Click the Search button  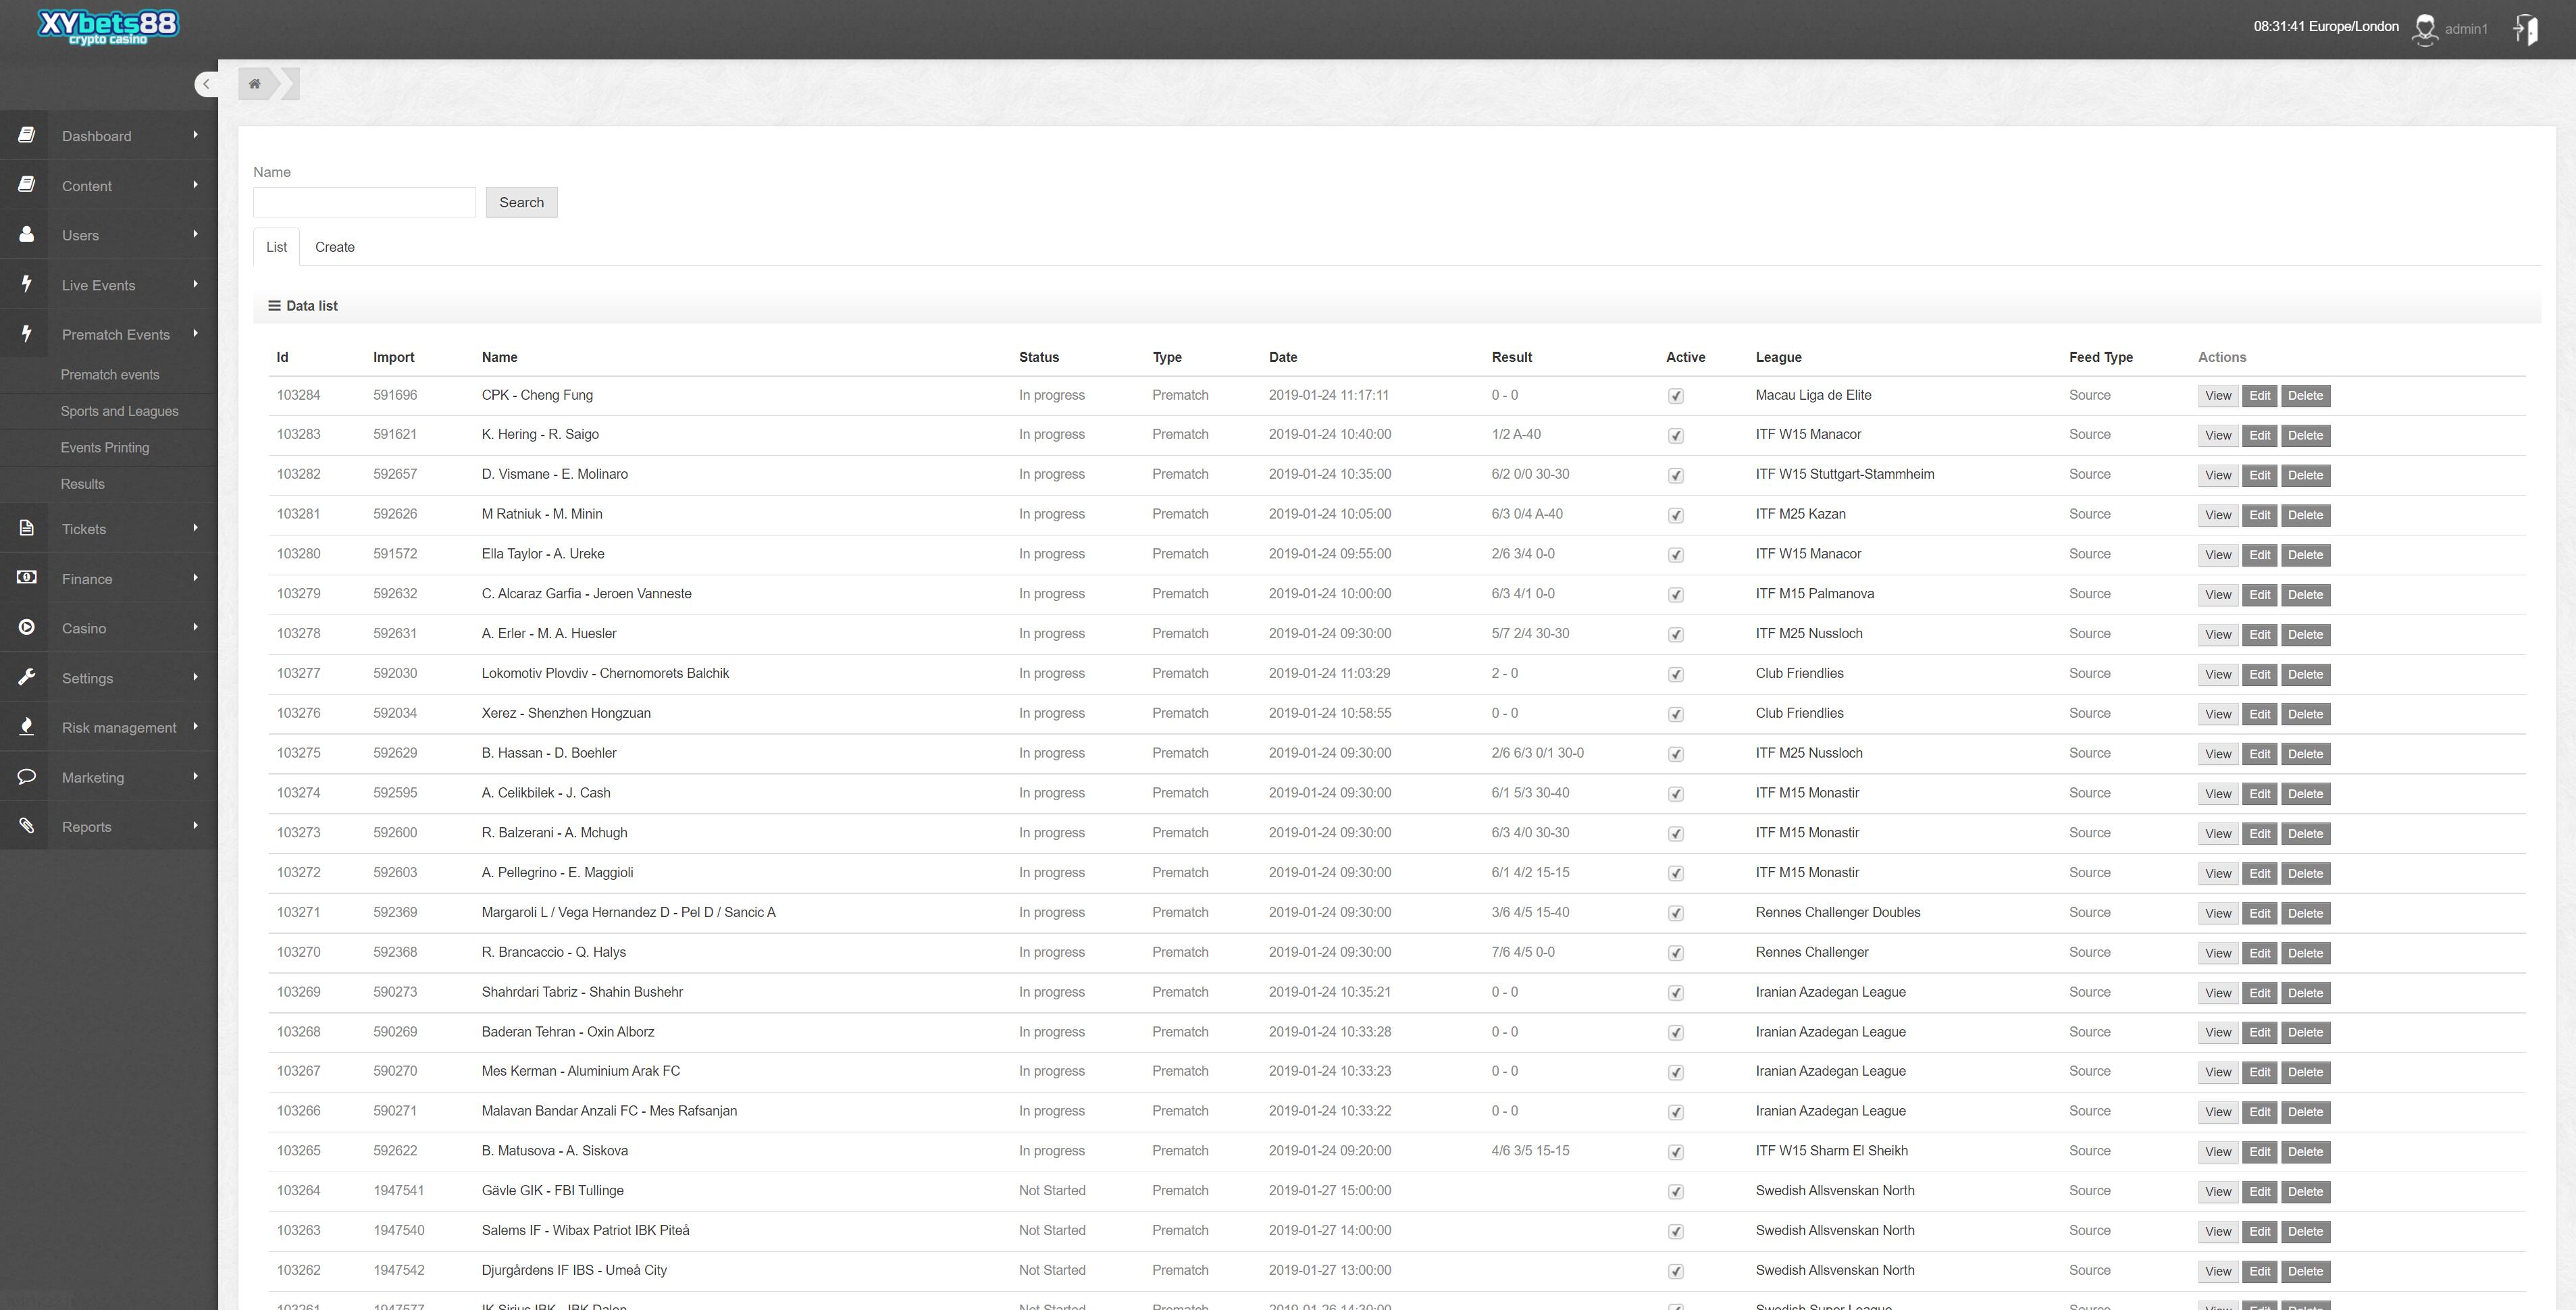tap(519, 201)
